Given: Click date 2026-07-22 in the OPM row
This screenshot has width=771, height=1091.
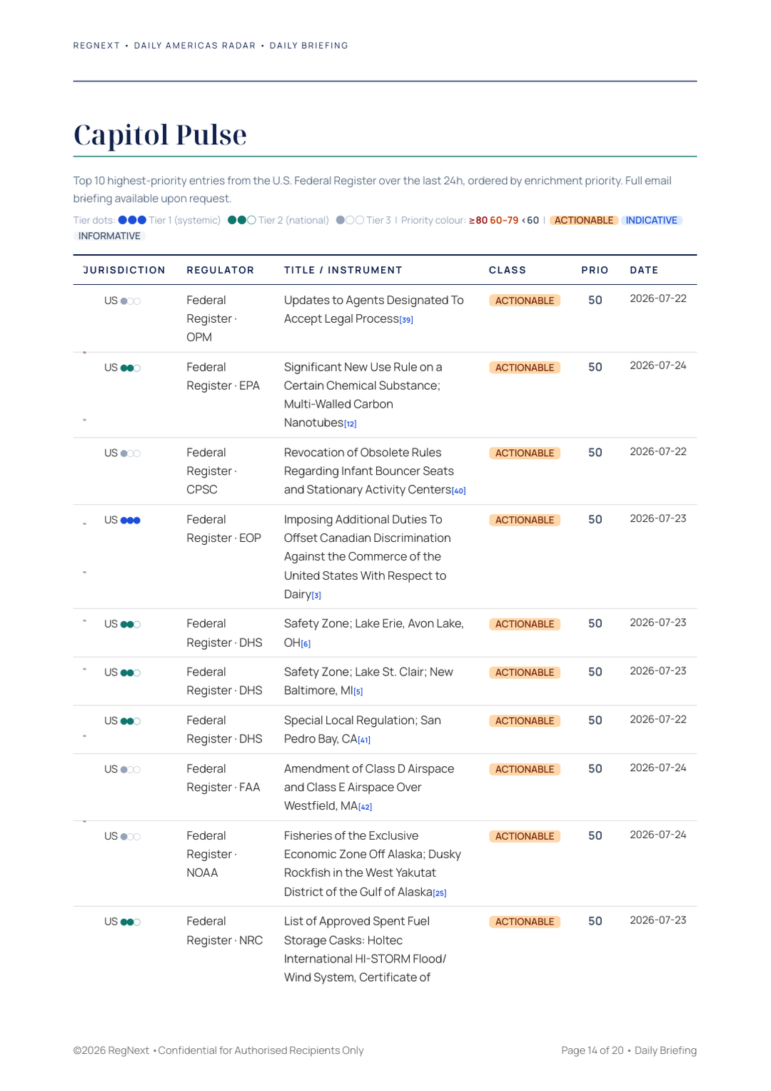Looking at the screenshot, I should [x=658, y=298].
